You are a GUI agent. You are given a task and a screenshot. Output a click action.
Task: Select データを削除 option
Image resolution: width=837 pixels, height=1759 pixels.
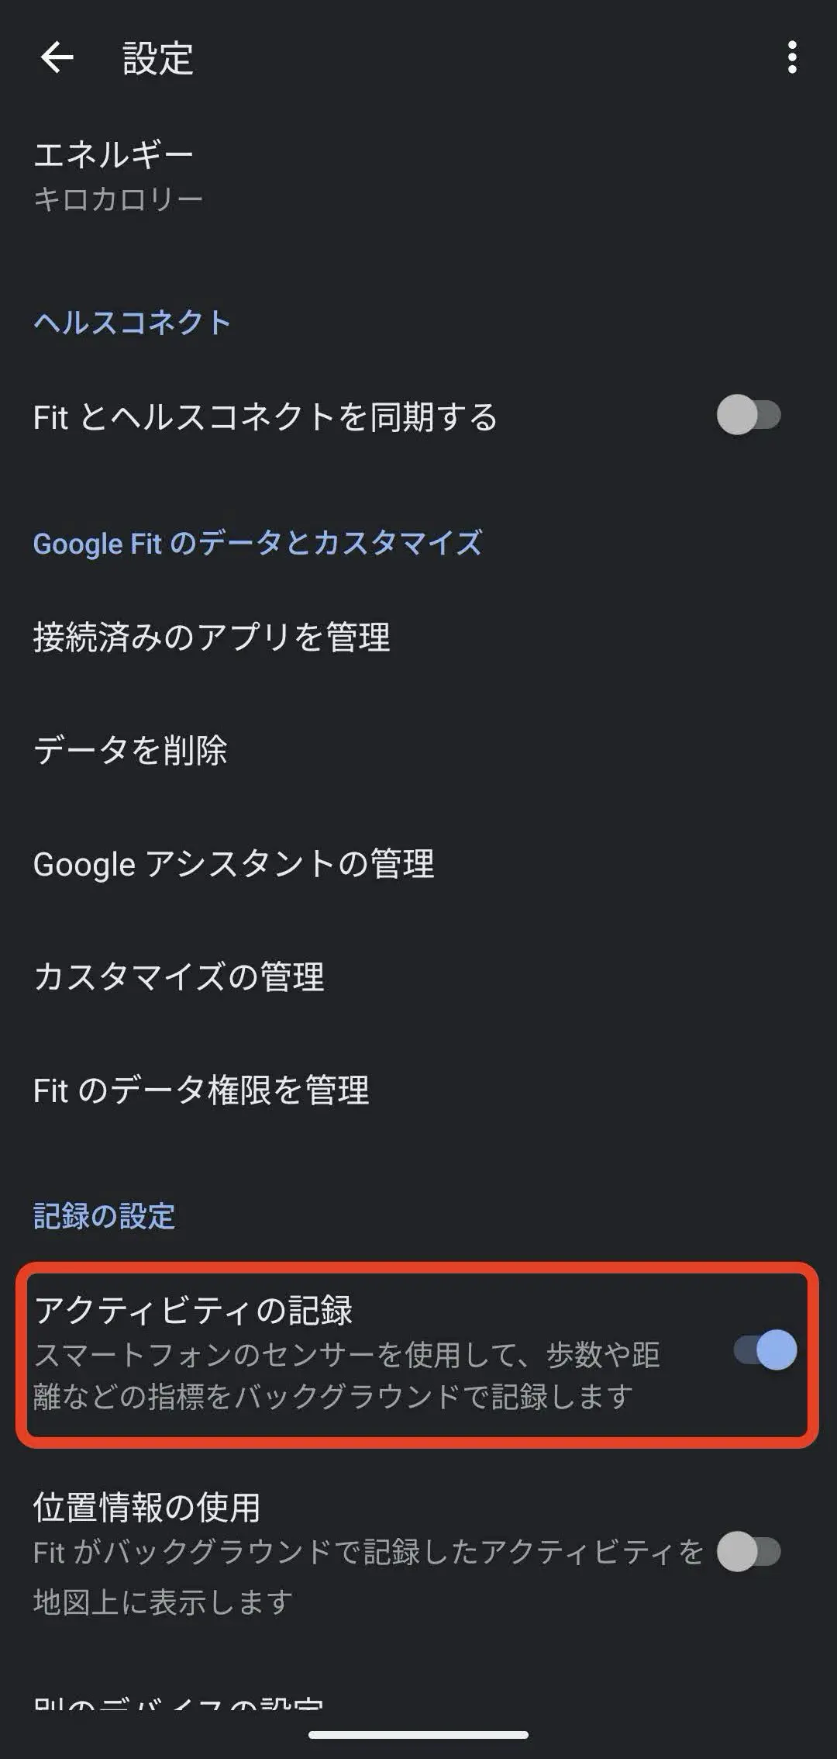coord(130,751)
